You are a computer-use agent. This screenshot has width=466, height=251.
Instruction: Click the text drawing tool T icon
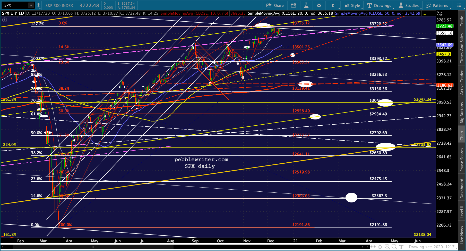(401, 247)
